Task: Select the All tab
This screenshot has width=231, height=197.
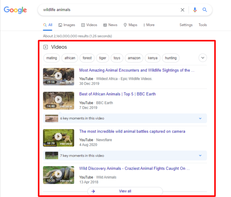Action: tap(48, 25)
